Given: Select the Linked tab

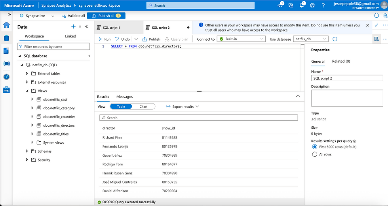Looking at the screenshot, I should pyautogui.click(x=70, y=36).
